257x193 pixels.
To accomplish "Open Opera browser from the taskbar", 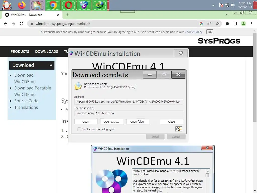I will click(68, 5).
